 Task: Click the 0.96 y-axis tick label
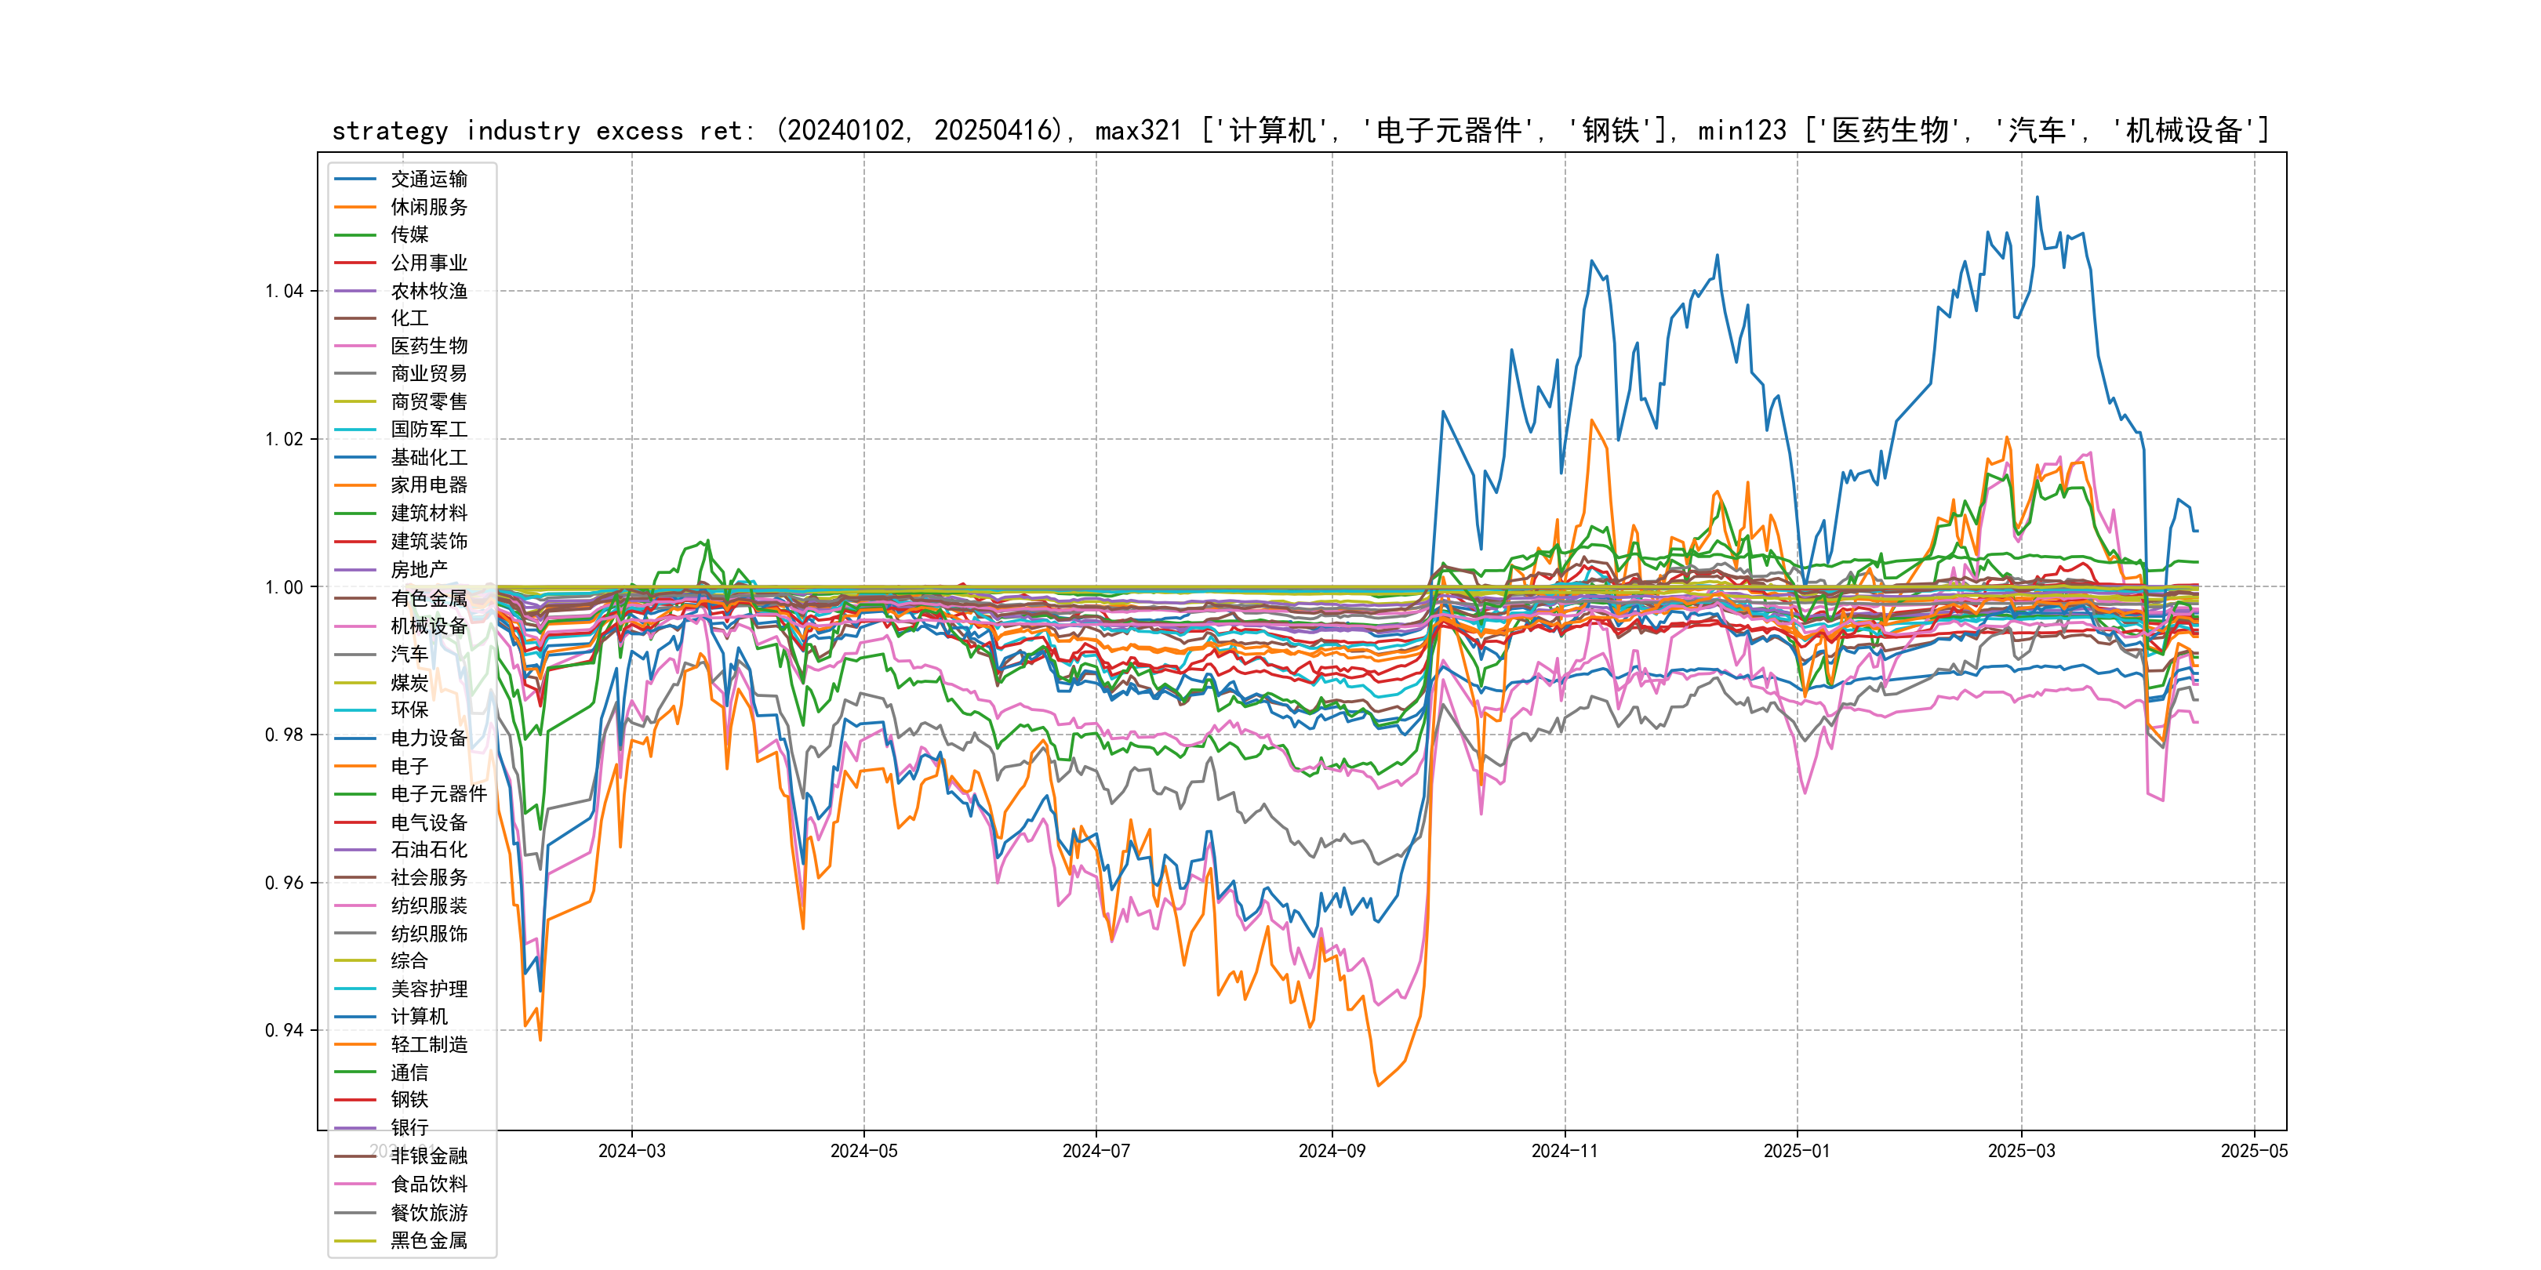(284, 883)
